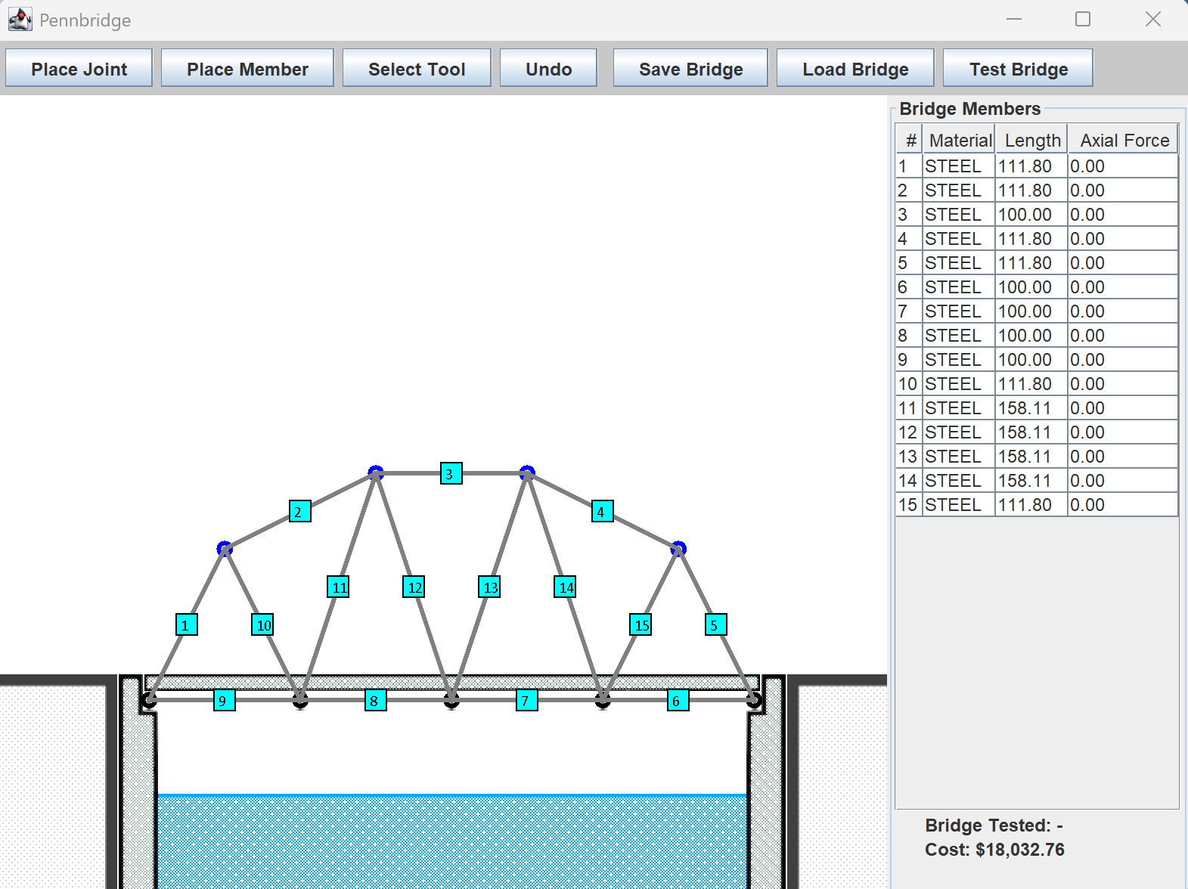Select member label 3 on top chord
The height and width of the screenshot is (889, 1188).
coord(451,473)
